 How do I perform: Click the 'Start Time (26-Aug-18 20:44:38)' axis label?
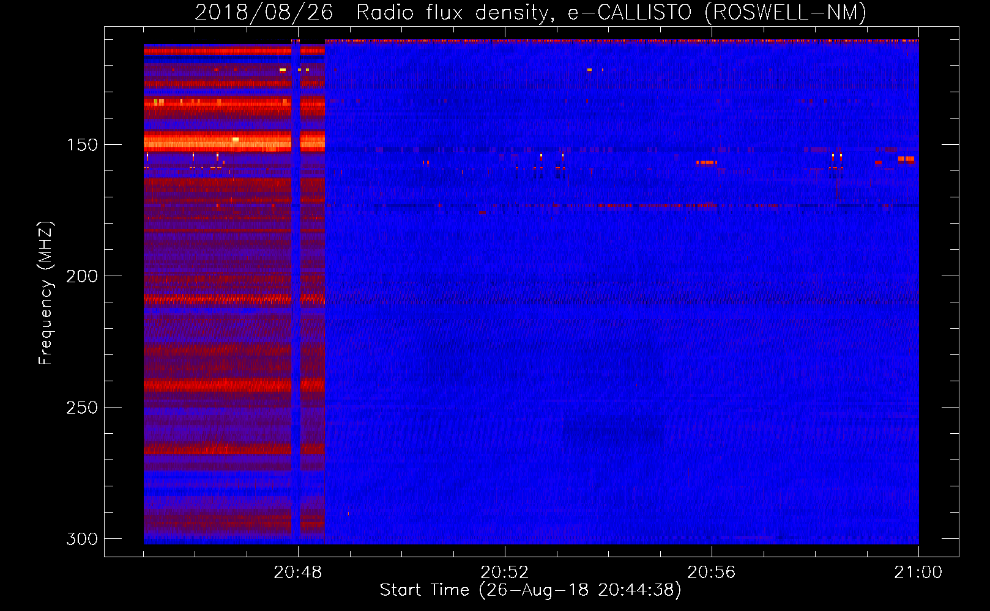click(x=530, y=590)
